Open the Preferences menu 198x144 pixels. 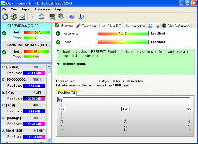(43, 9)
